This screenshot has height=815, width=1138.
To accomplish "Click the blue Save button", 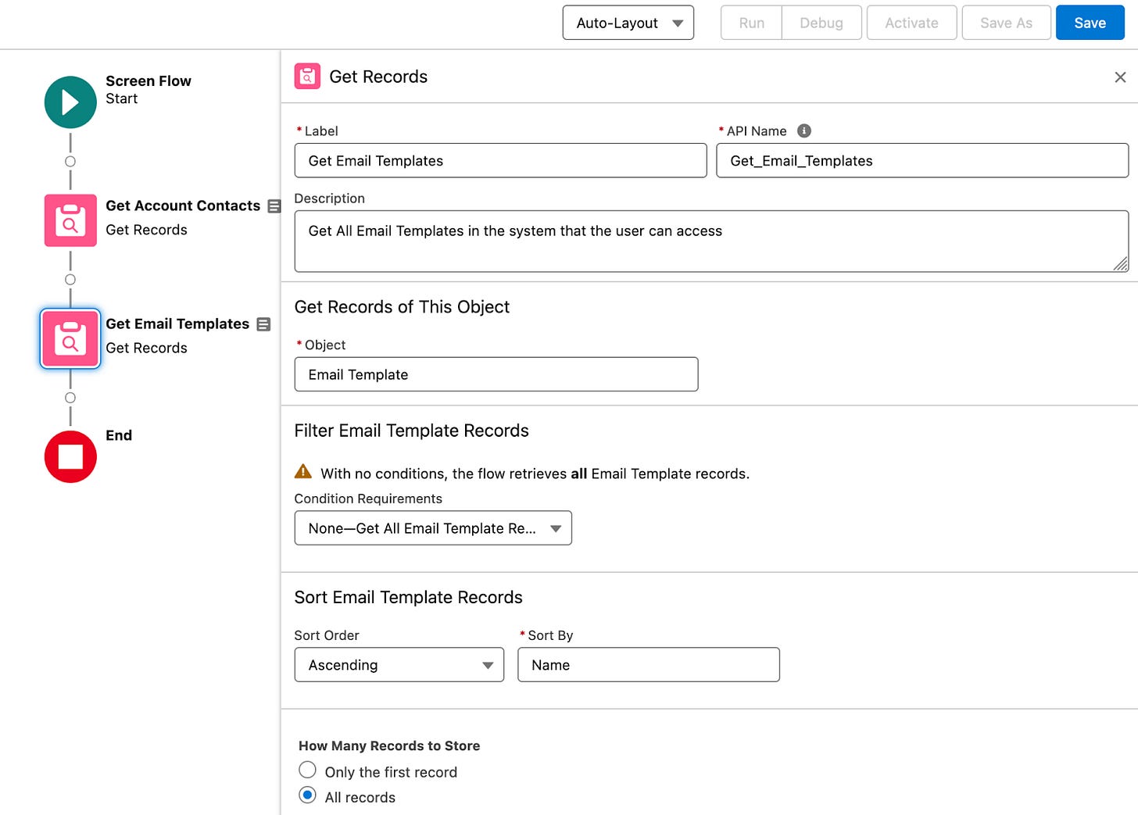I will (1090, 23).
